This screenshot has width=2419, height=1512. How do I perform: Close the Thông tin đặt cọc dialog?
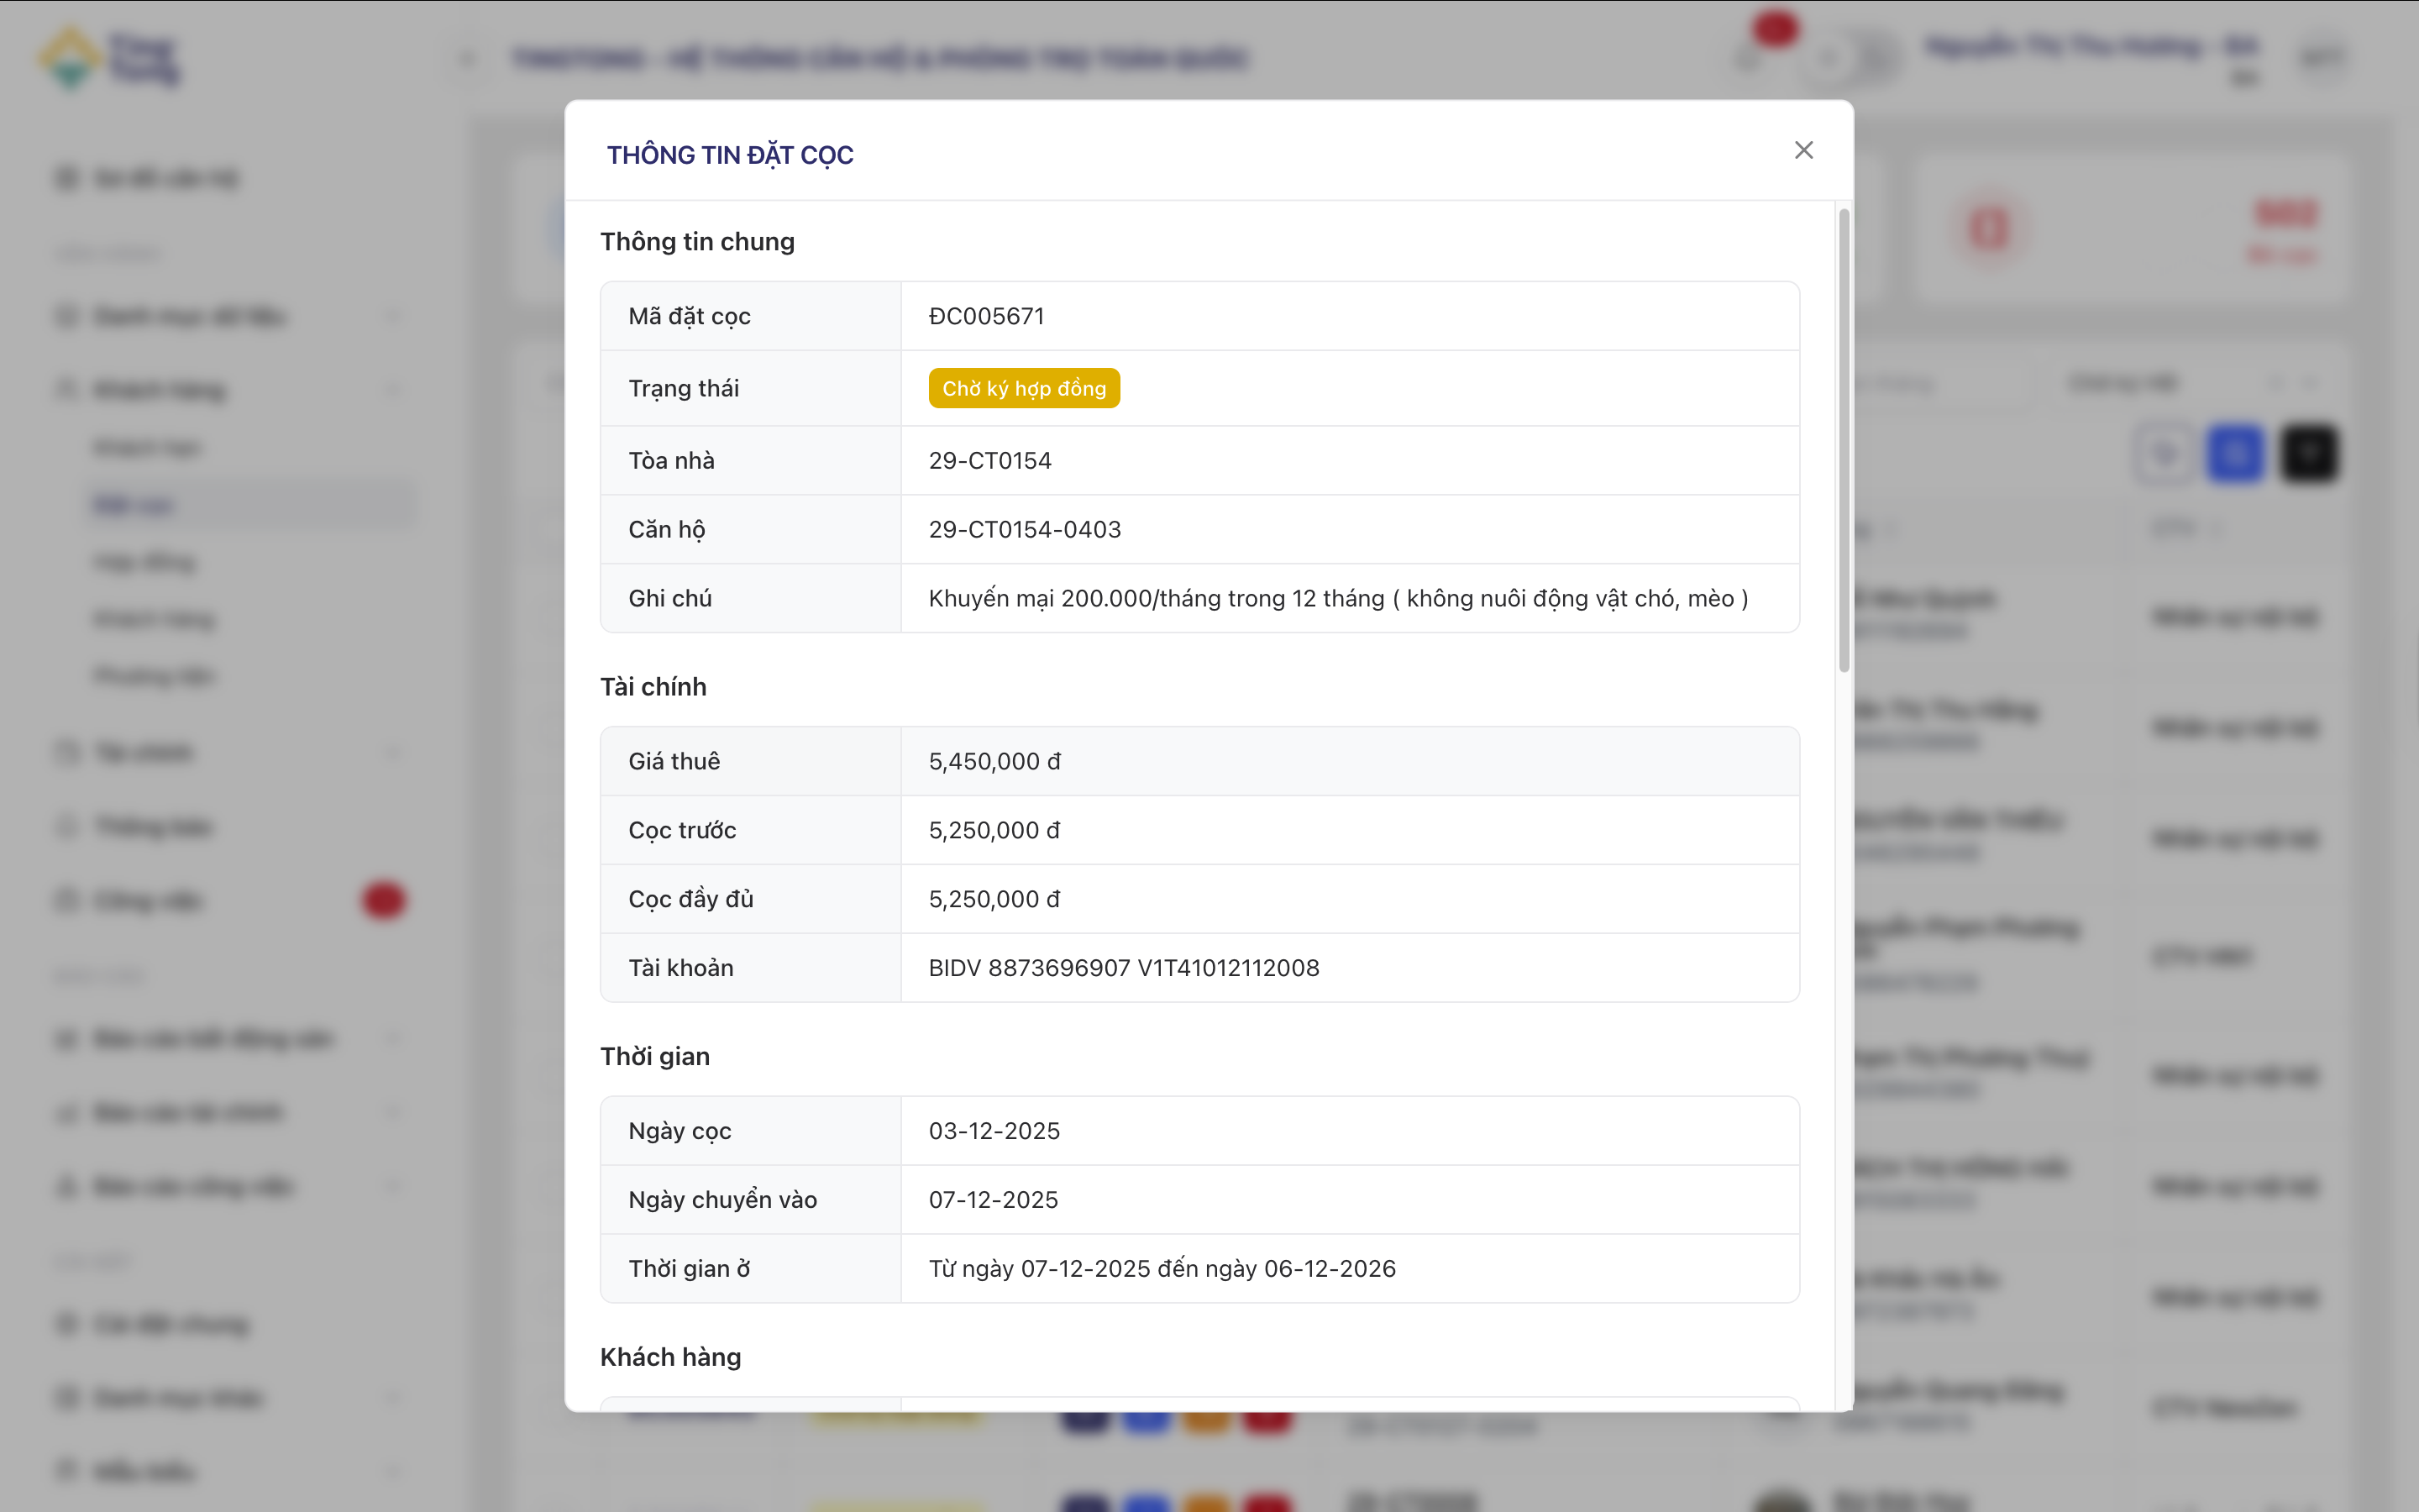point(1803,150)
